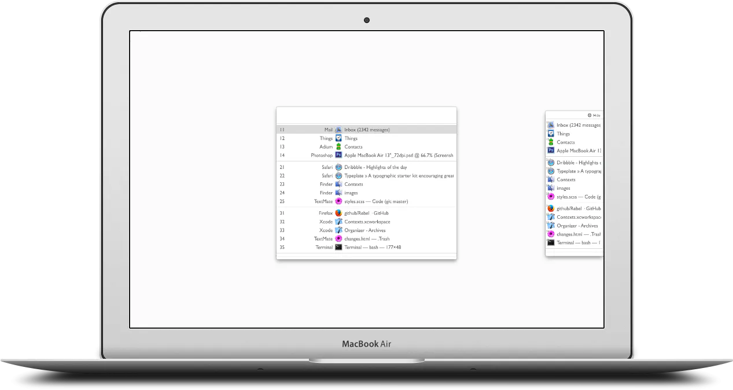Select 'Dribbble - Highlights of the day' in center panel
This screenshot has width=733, height=390.
pyautogui.click(x=375, y=167)
